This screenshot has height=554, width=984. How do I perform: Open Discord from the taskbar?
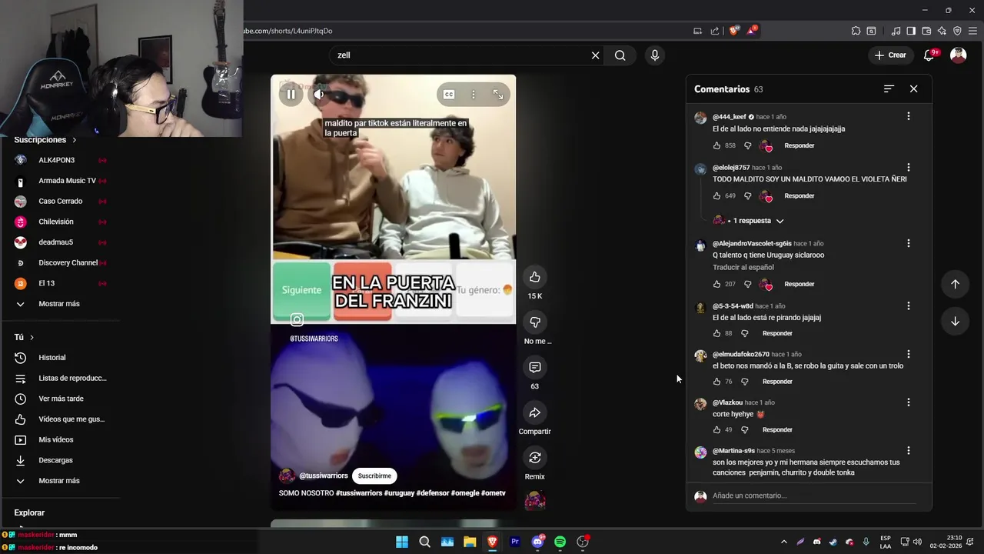537,542
